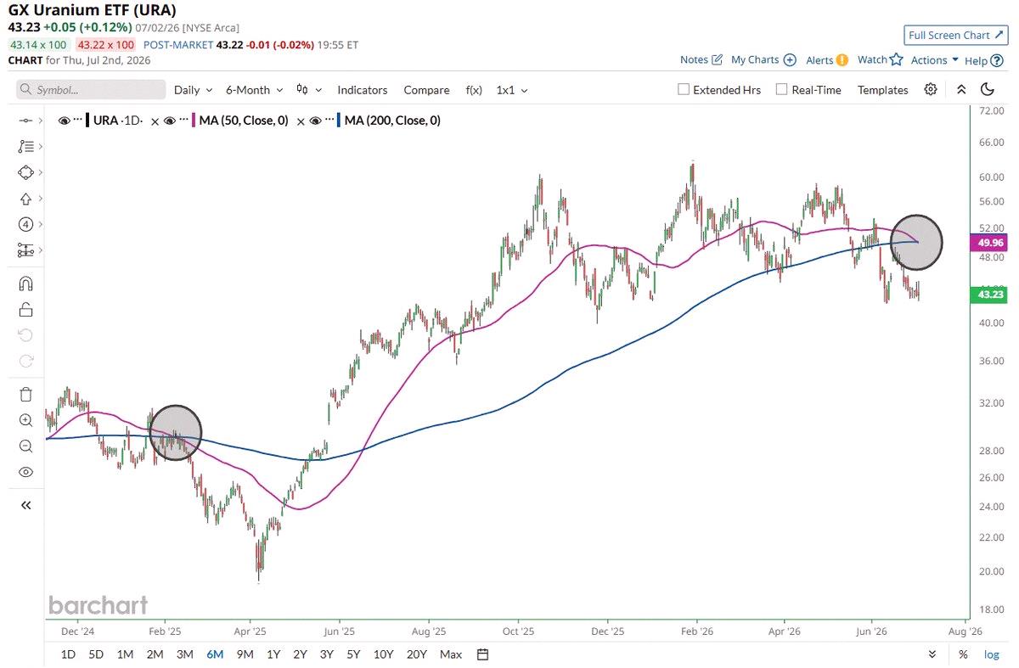Zoom out with the magnifier minus icon

pos(25,446)
